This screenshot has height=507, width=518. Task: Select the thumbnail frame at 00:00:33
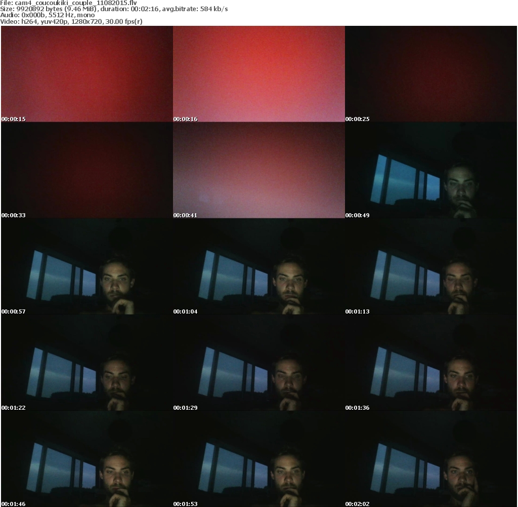(87, 170)
